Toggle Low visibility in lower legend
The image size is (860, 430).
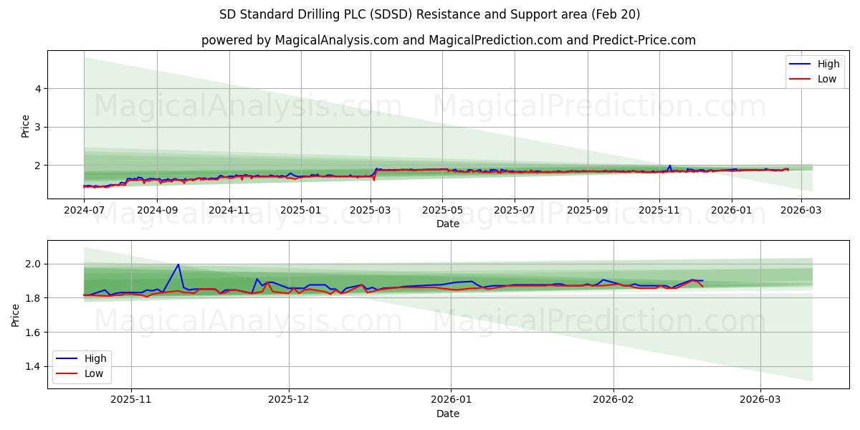click(x=94, y=373)
